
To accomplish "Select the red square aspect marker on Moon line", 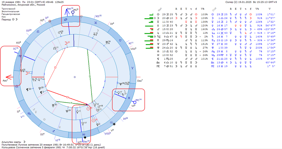I will tap(55, 67).
